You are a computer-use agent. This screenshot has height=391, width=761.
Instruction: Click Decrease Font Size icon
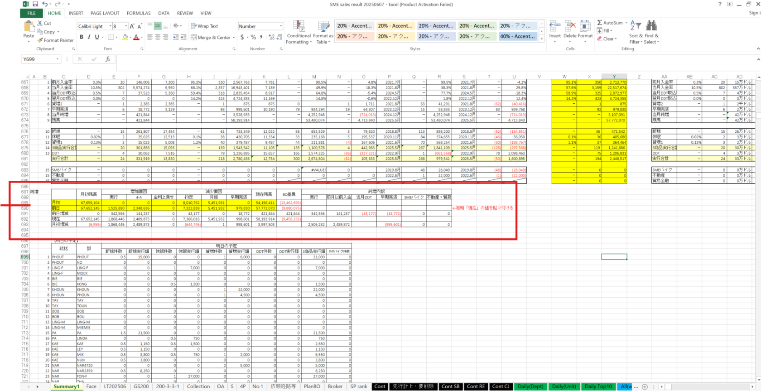[140, 26]
